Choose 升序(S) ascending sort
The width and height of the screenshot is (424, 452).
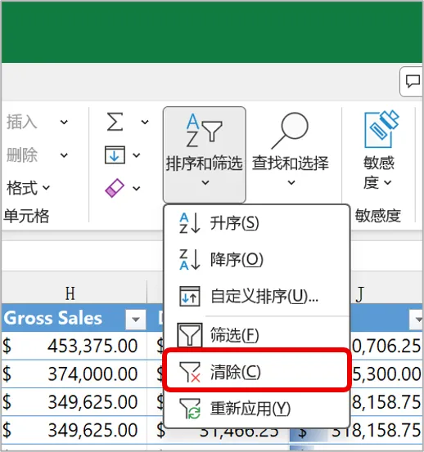(x=256, y=223)
